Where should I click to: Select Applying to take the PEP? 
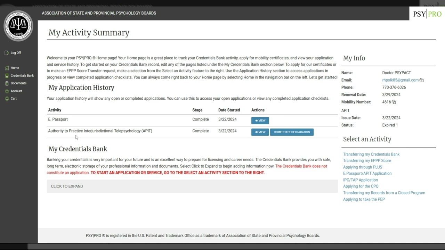tap(364, 199)
